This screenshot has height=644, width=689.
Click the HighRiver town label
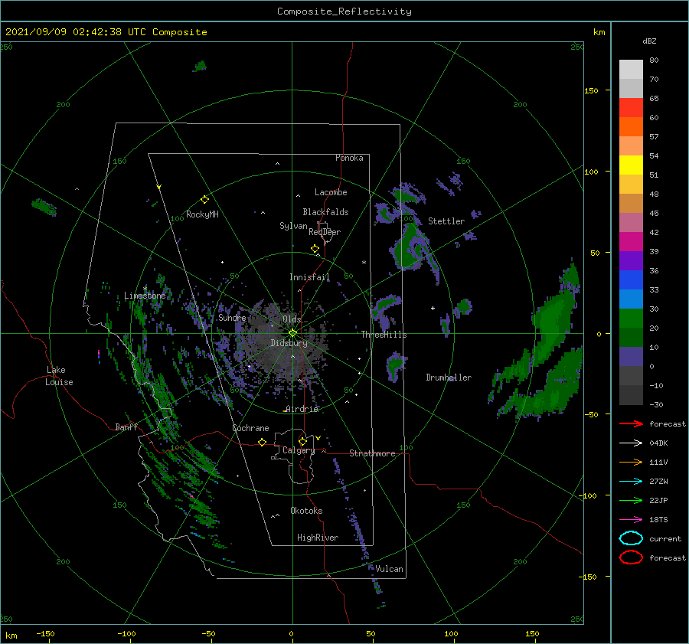click(x=318, y=538)
